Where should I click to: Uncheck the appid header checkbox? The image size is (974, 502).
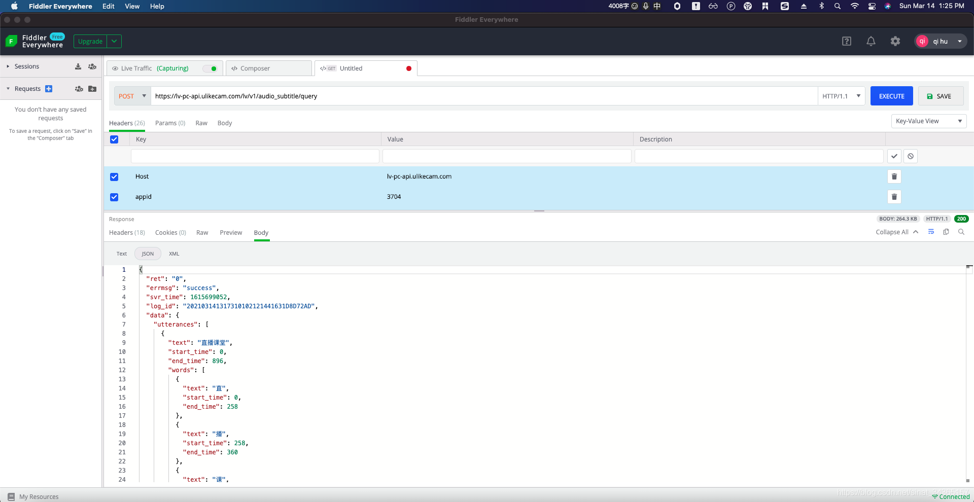click(x=114, y=197)
